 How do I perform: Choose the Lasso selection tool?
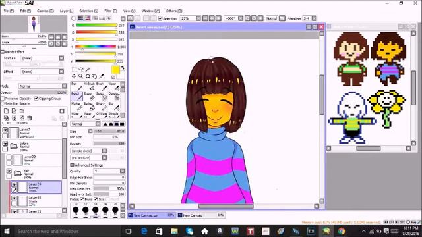pos(81,70)
